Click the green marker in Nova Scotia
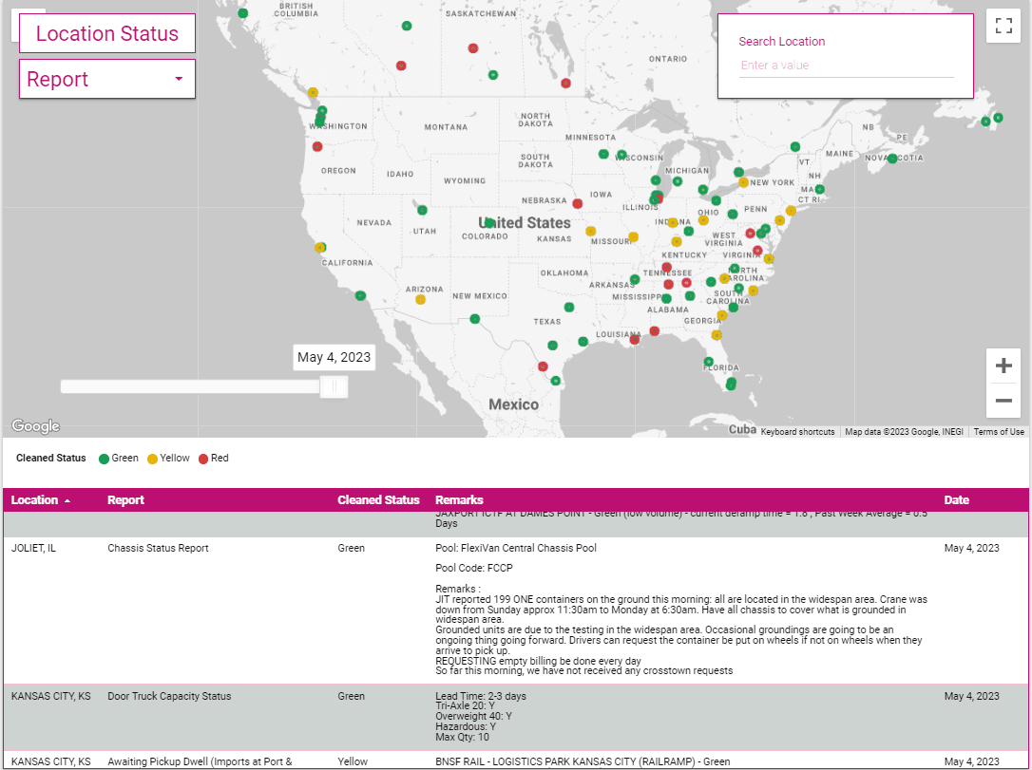The image size is (1032, 770). [x=892, y=159]
